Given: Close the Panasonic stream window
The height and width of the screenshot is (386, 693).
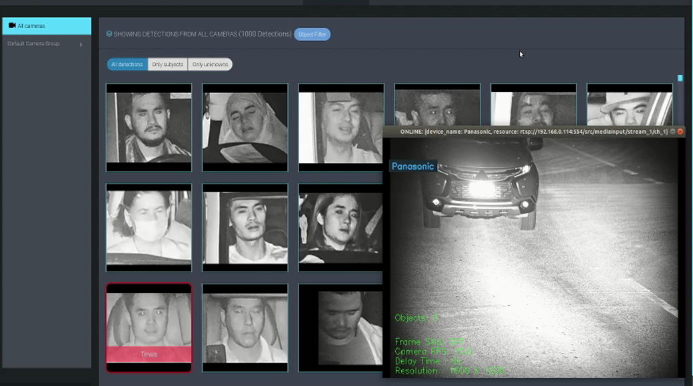Looking at the screenshot, I should pos(680,132).
